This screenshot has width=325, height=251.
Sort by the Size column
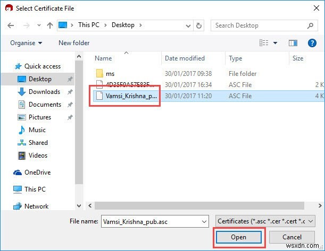[298, 58]
